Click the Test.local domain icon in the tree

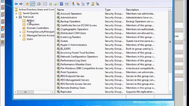pos(20,17)
